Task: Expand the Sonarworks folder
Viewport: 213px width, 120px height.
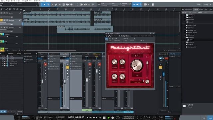Action: point(185,47)
